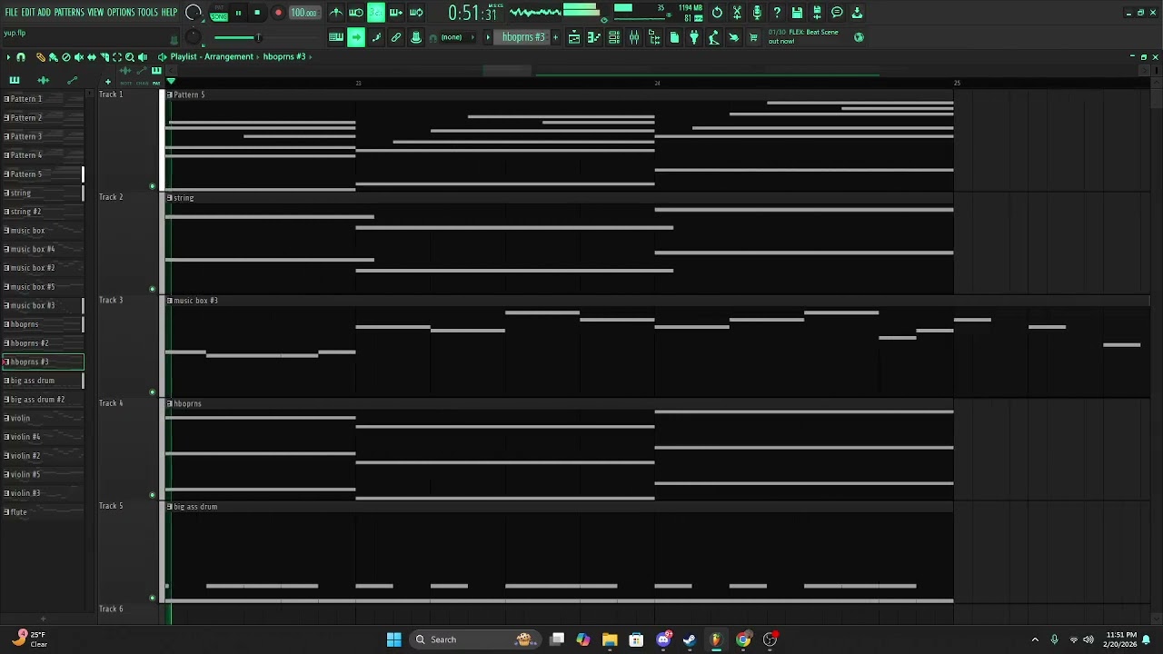Click the scissors cut tool icon in top toolbar

coord(737,13)
